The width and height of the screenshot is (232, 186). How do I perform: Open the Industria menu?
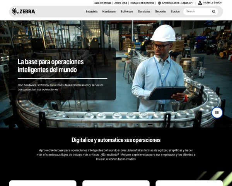[x=92, y=12]
